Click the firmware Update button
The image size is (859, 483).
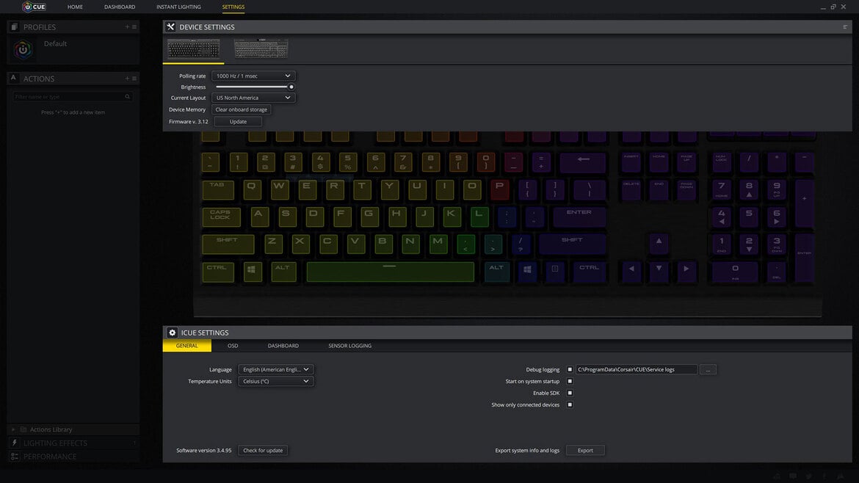pyautogui.click(x=238, y=122)
